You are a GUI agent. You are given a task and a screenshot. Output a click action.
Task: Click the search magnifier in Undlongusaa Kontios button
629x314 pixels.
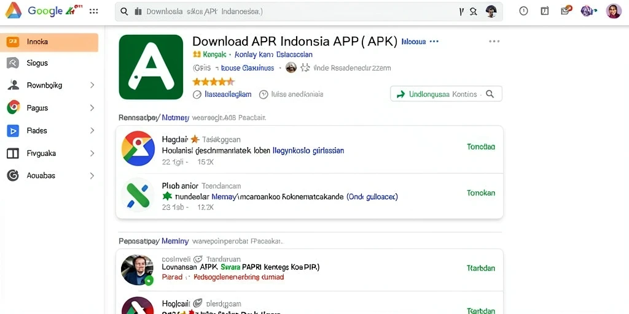tap(490, 94)
